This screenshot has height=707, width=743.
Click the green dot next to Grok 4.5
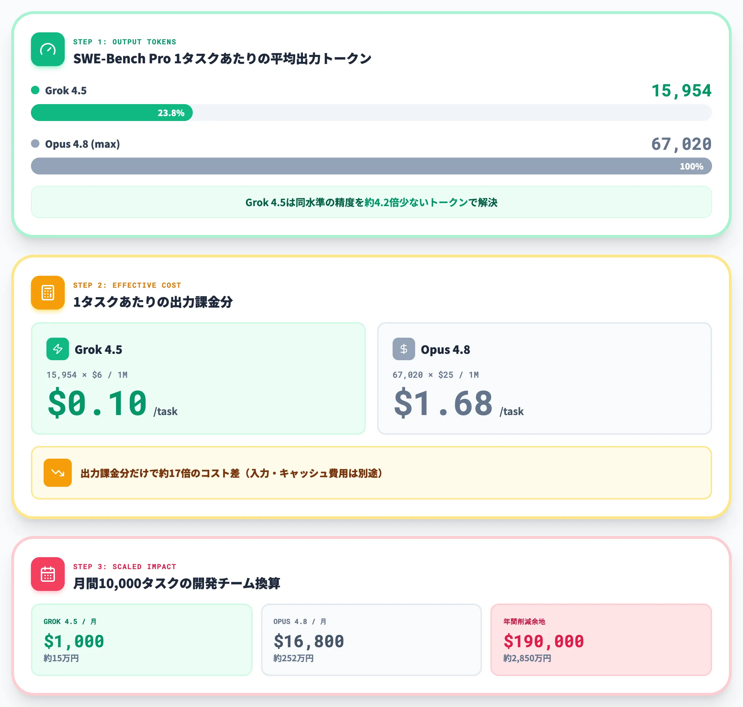[x=35, y=90]
